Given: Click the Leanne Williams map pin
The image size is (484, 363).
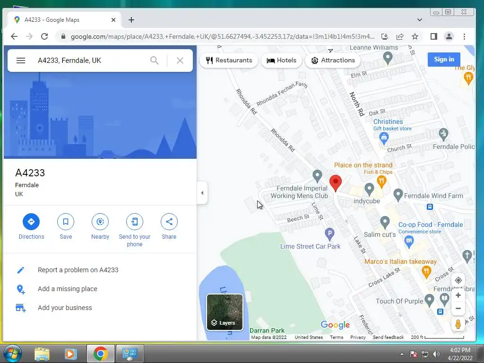Looking at the screenshot, I should coord(388,58).
